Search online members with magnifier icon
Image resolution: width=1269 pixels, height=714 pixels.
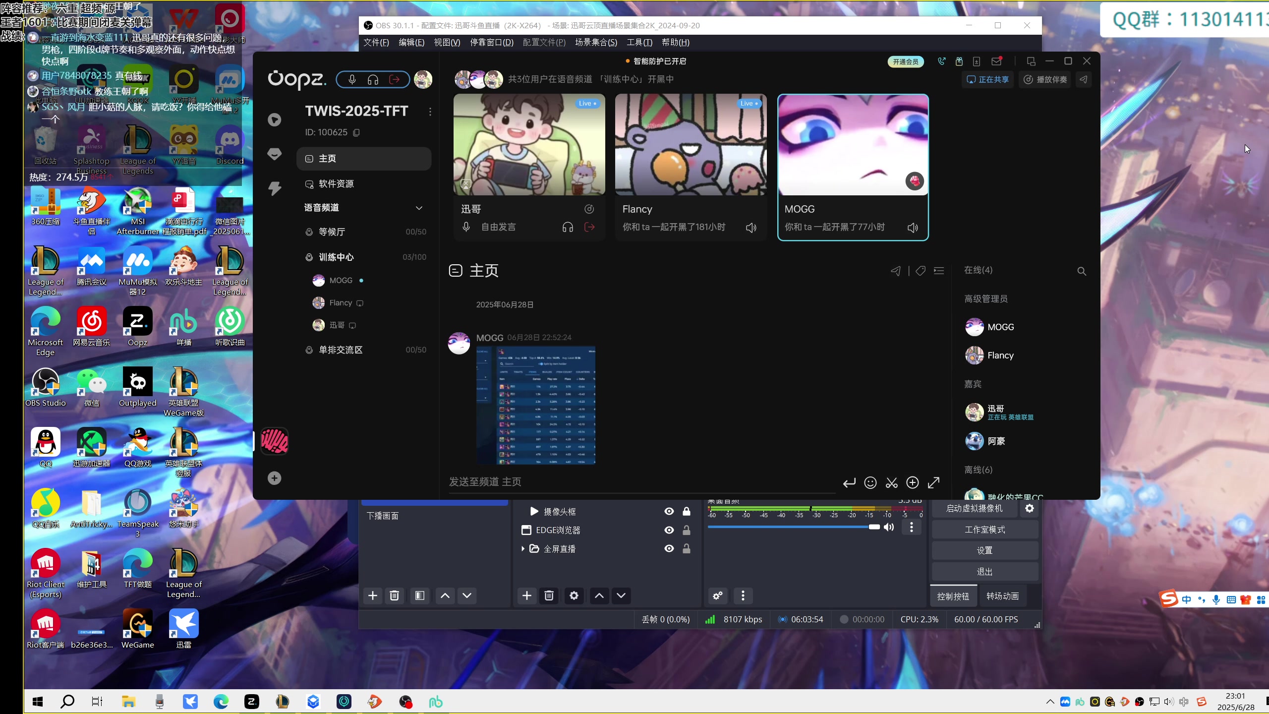(1082, 271)
